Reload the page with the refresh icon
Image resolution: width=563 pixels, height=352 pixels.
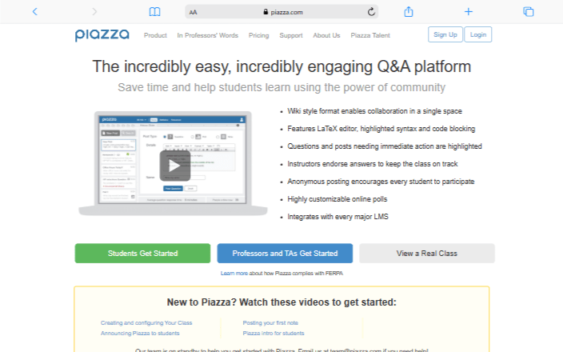click(x=371, y=12)
